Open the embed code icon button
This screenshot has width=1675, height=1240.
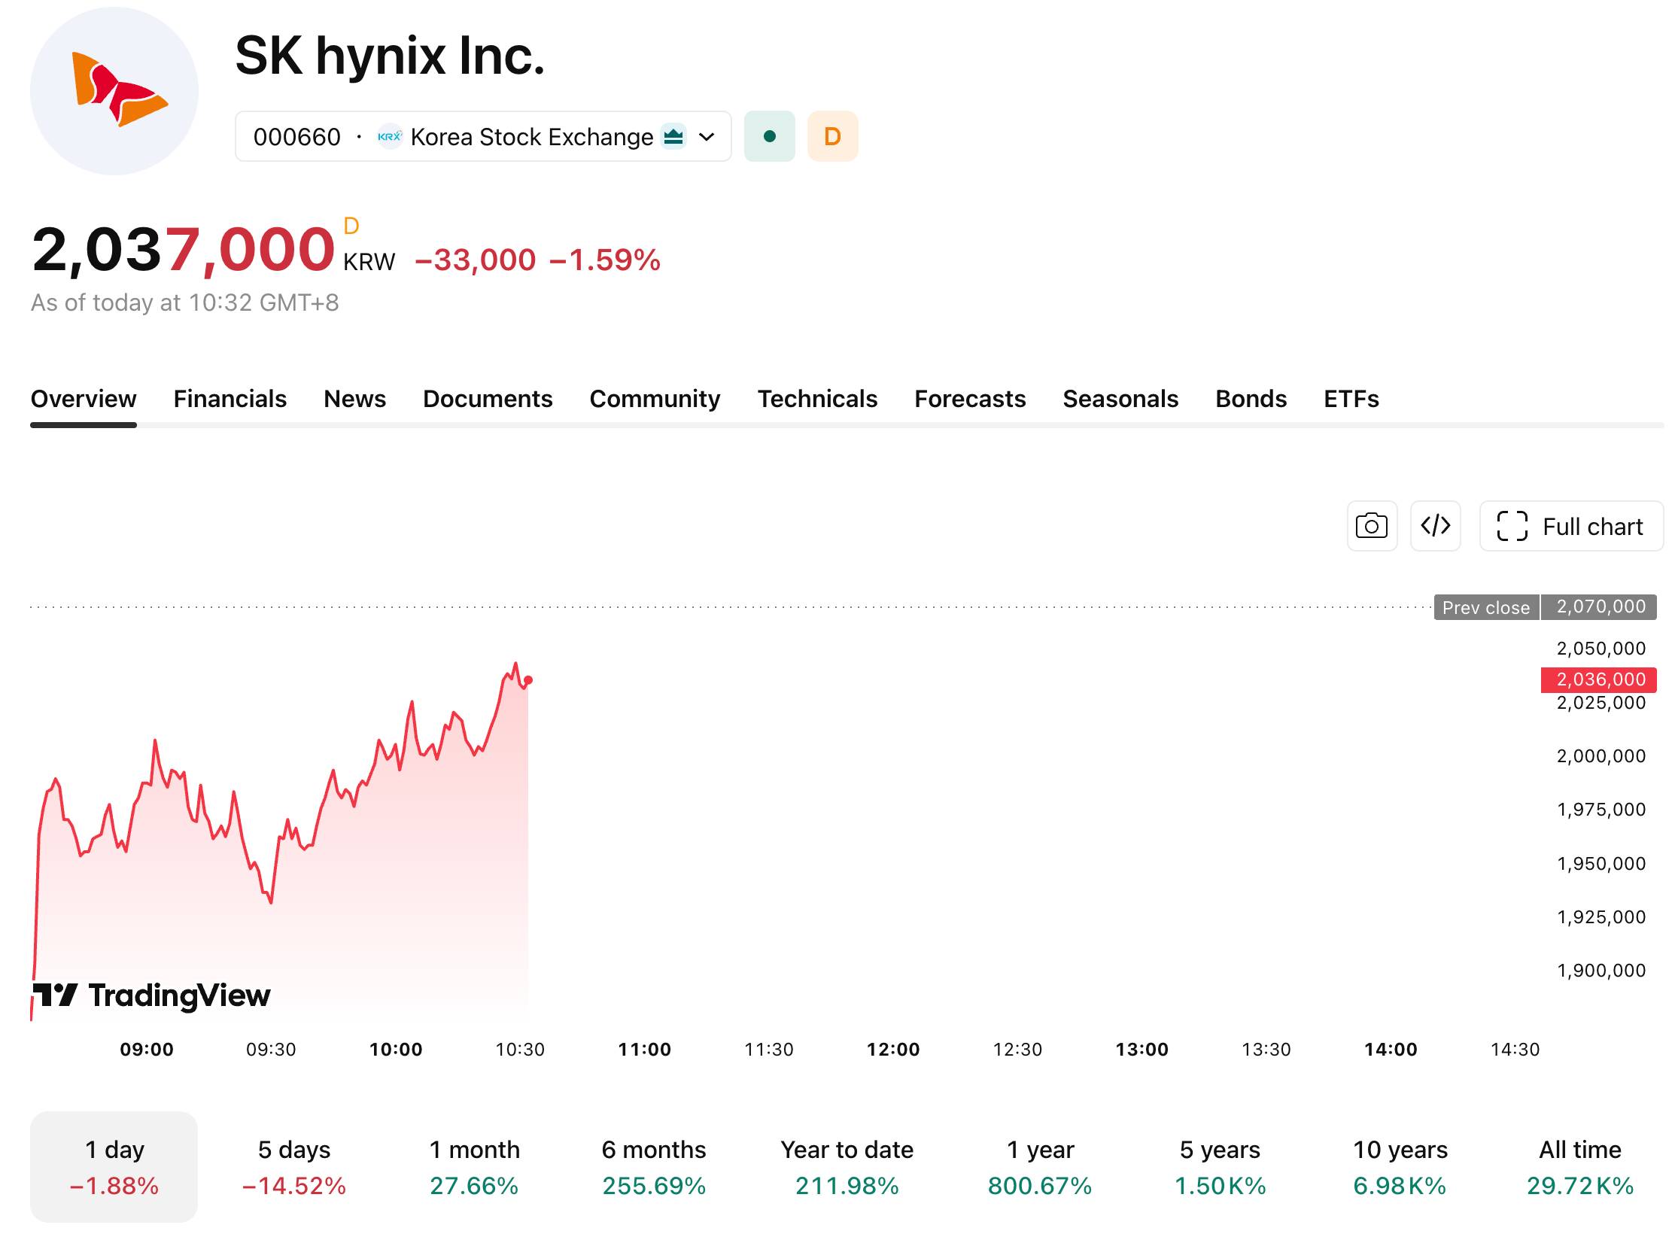point(1435,526)
